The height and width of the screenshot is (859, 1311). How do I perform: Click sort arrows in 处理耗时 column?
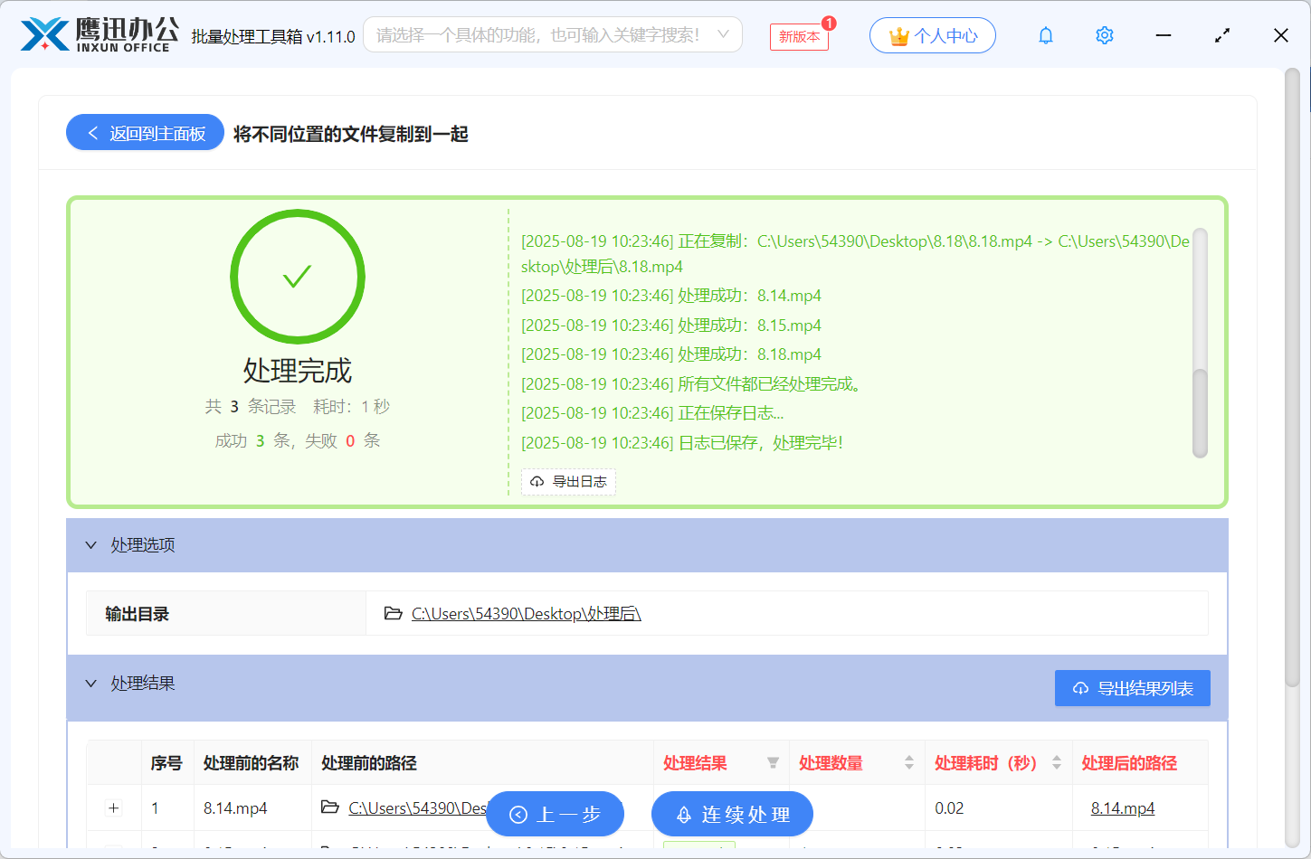point(1056,763)
